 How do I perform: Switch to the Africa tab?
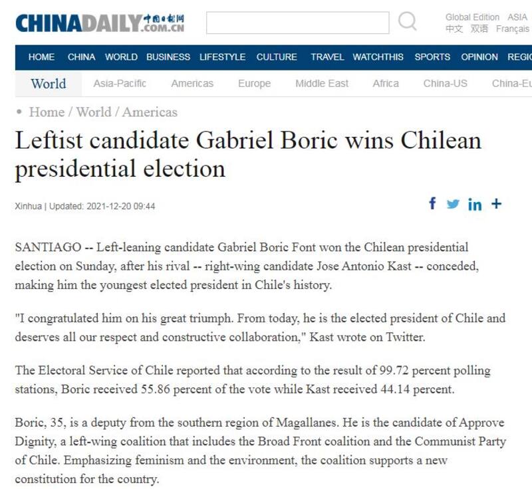386,84
